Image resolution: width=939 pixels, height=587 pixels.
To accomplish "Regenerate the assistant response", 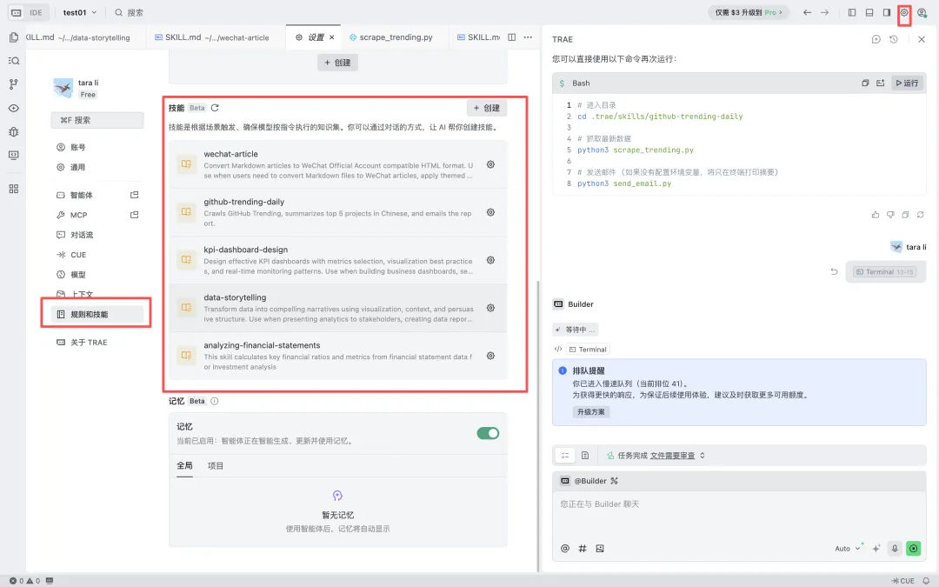I will coord(921,215).
